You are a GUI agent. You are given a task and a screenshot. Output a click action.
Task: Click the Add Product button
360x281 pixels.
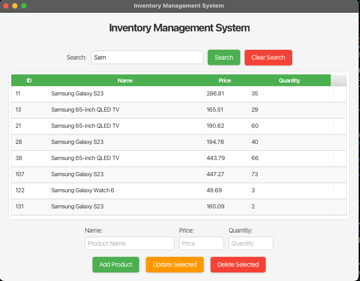pos(116,264)
